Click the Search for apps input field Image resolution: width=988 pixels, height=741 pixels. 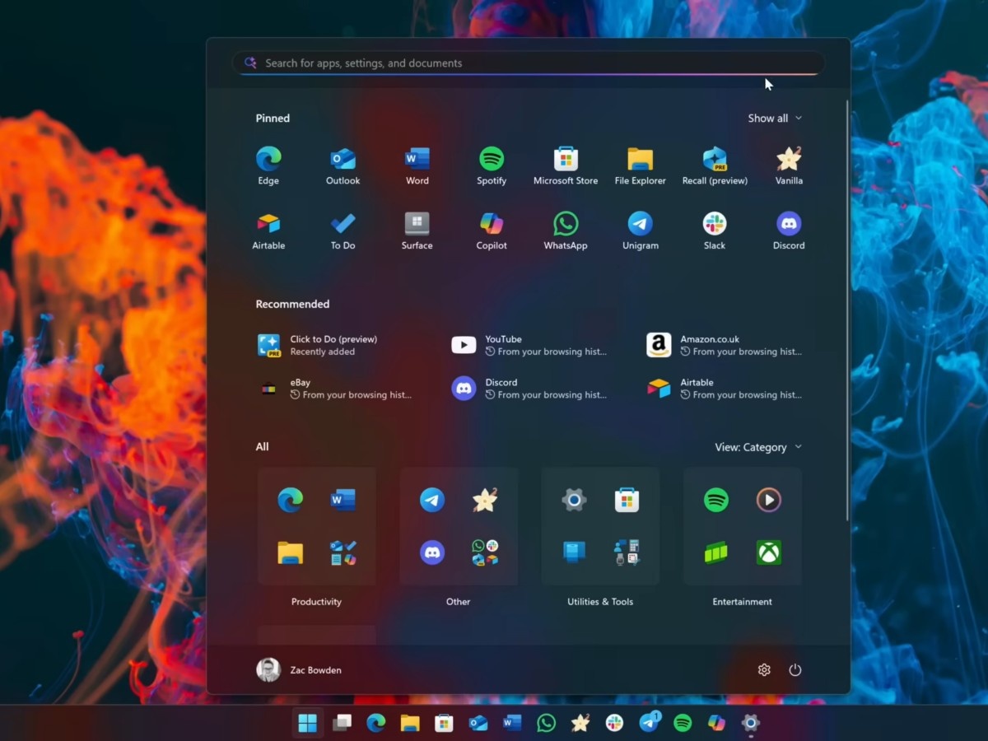pos(527,63)
